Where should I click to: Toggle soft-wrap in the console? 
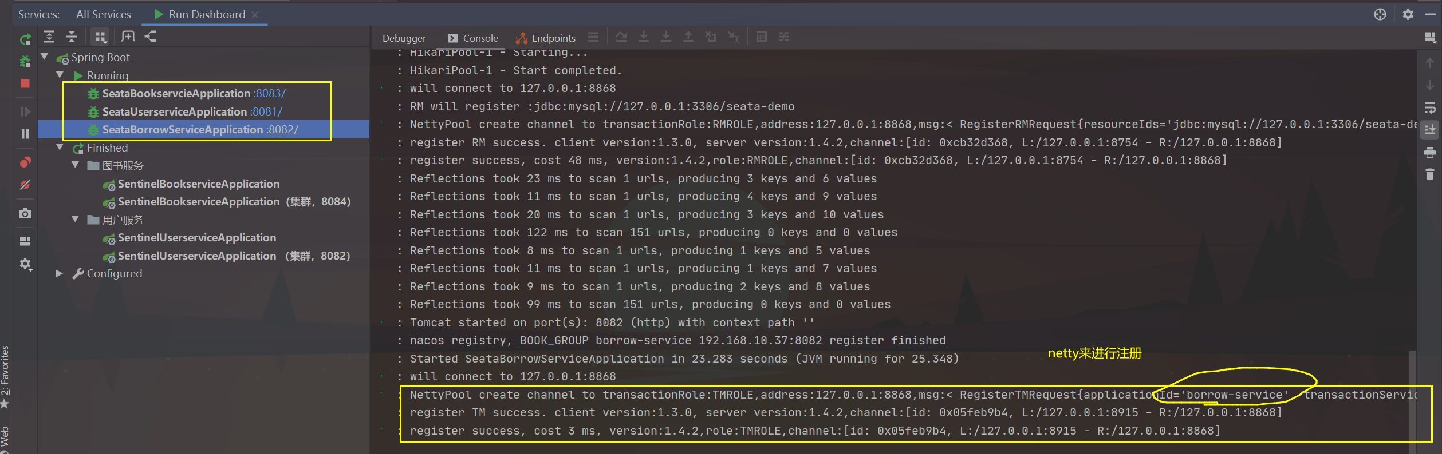[1430, 107]
